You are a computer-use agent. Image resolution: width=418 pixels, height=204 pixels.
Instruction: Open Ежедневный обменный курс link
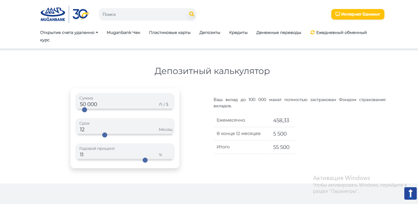(341, 33)
